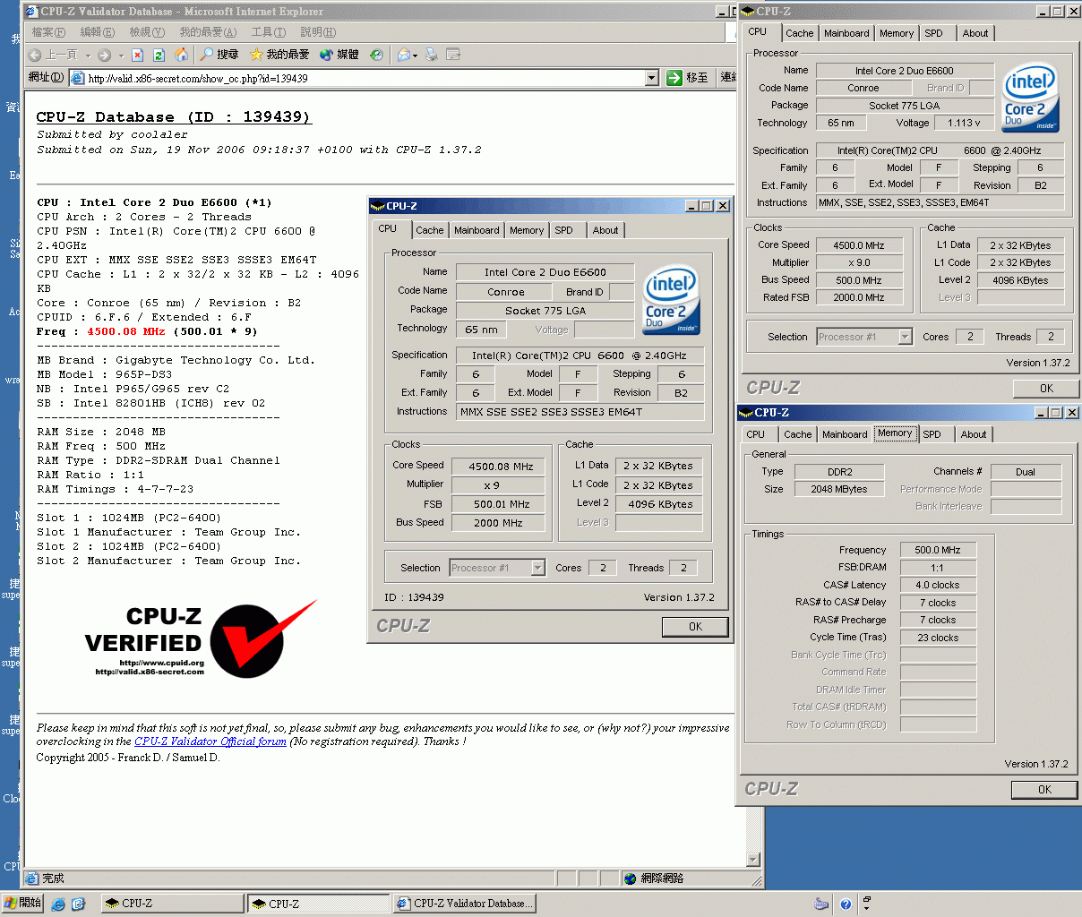Select SPD tab in top-right CPU-Z window
This screenshot has height=917, width=1082.
pyautogui.click(x=933, y=33)
